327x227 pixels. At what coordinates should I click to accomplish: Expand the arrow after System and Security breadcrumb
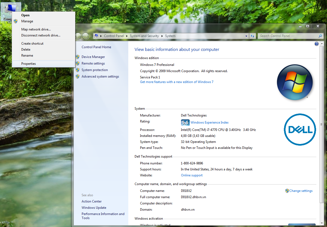coord(162,36)
